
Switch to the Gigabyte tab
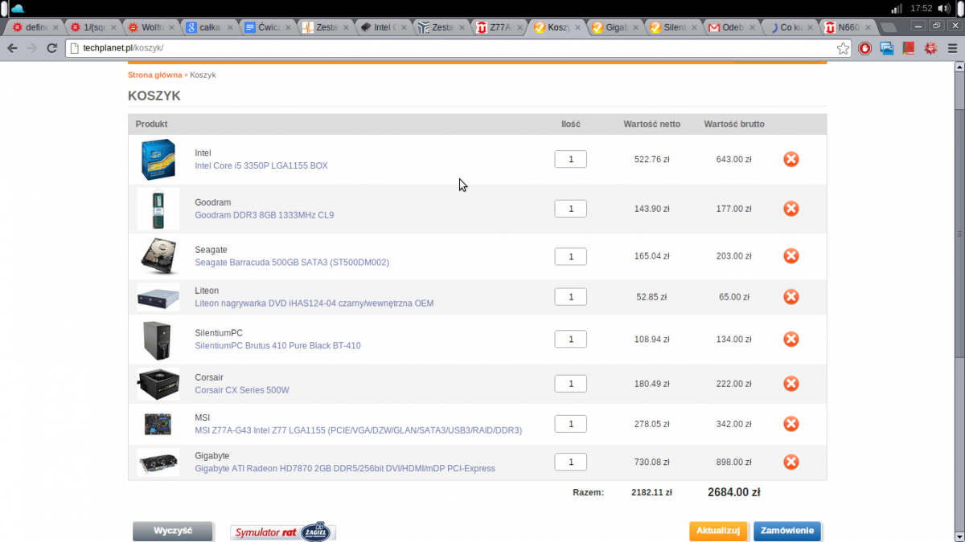pos(615,27)
